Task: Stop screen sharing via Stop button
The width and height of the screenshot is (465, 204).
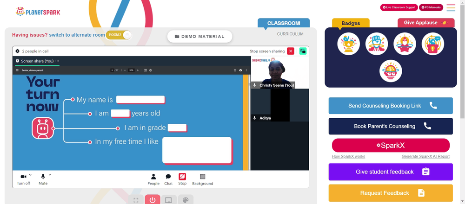Action: pyautogui.click(x=182, y=179)
